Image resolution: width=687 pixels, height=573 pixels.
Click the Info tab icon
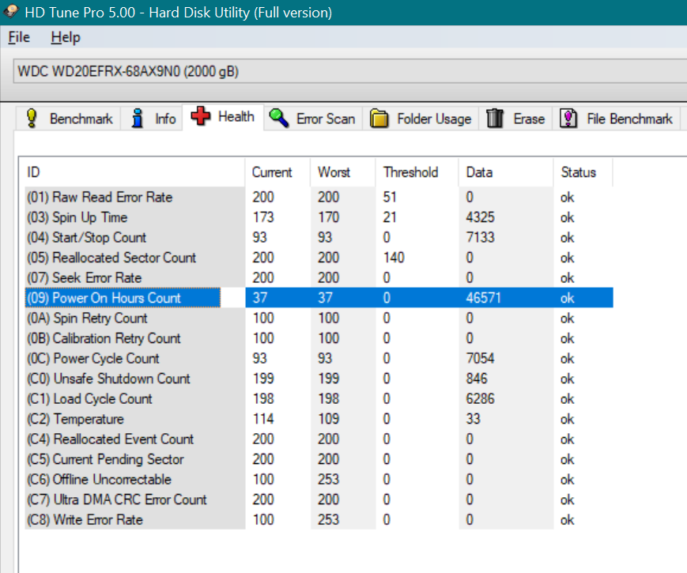point(138,119)
